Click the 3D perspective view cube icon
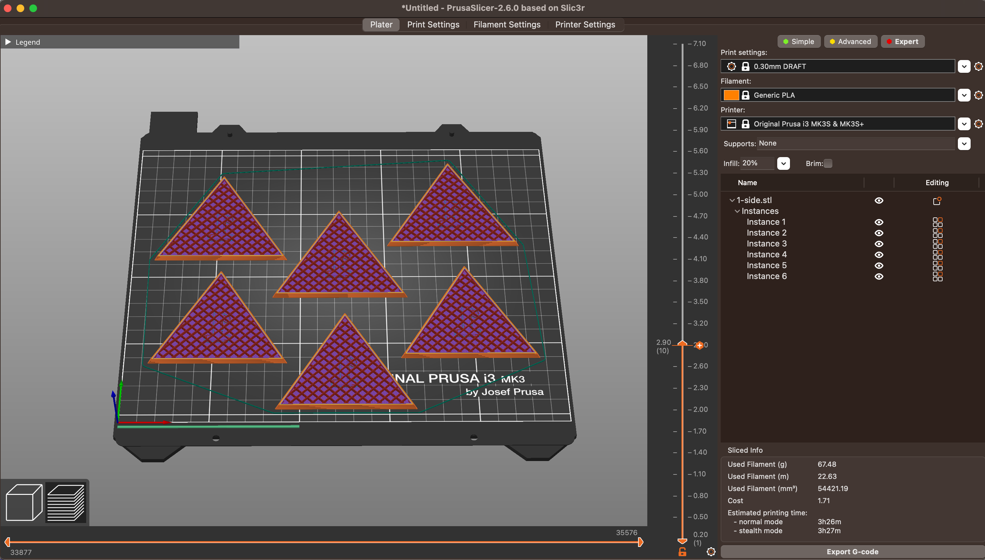Viewport: 985px width, 560px height. tap(24, 502)
